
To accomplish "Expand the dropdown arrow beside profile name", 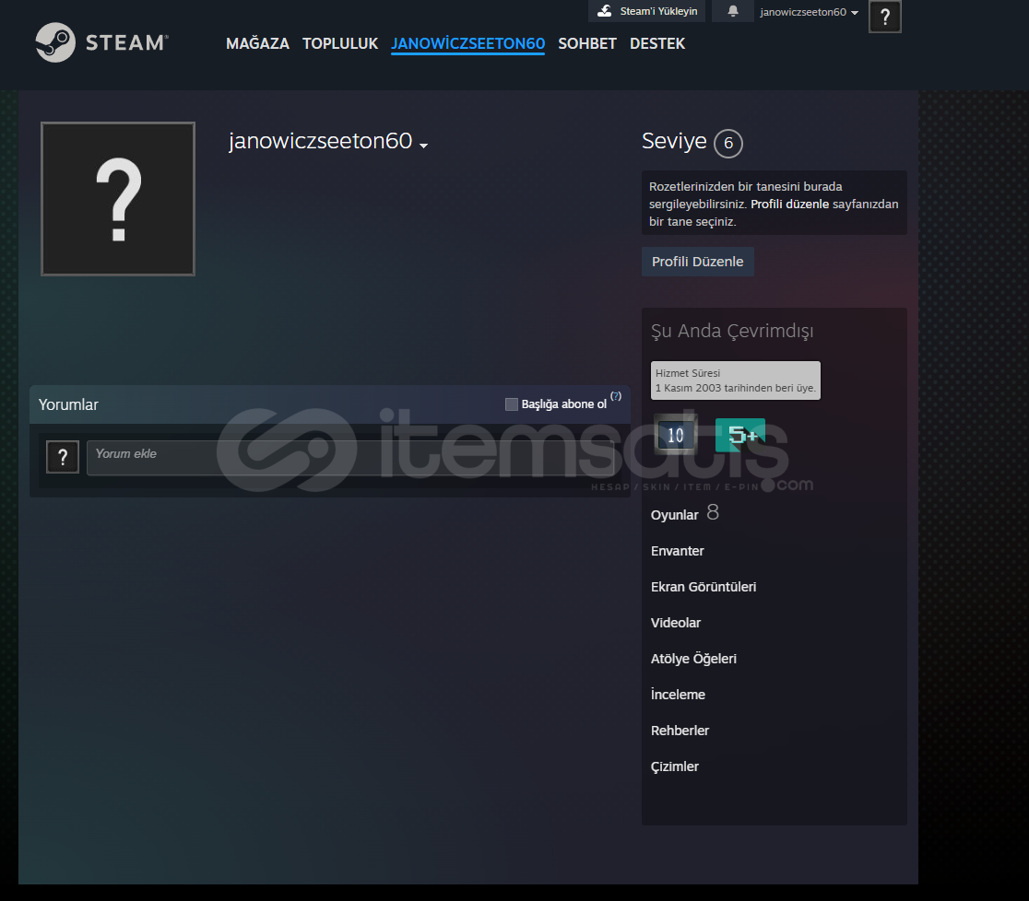I will coord(424,146).
